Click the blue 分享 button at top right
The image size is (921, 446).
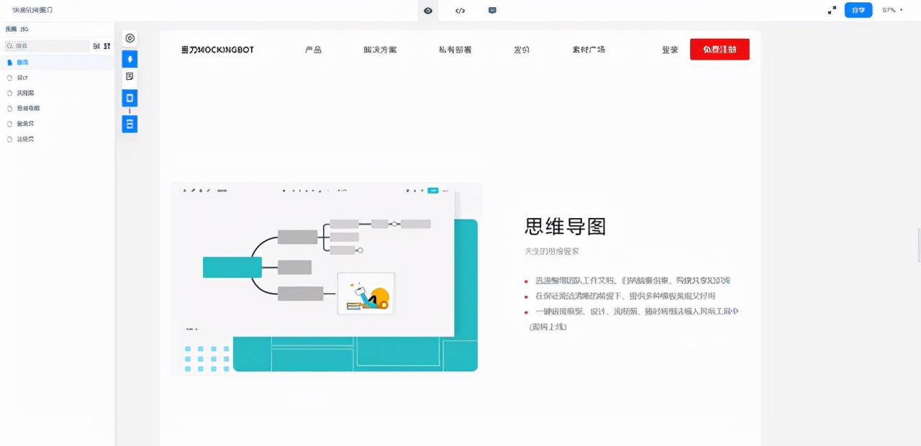(858, 10)
